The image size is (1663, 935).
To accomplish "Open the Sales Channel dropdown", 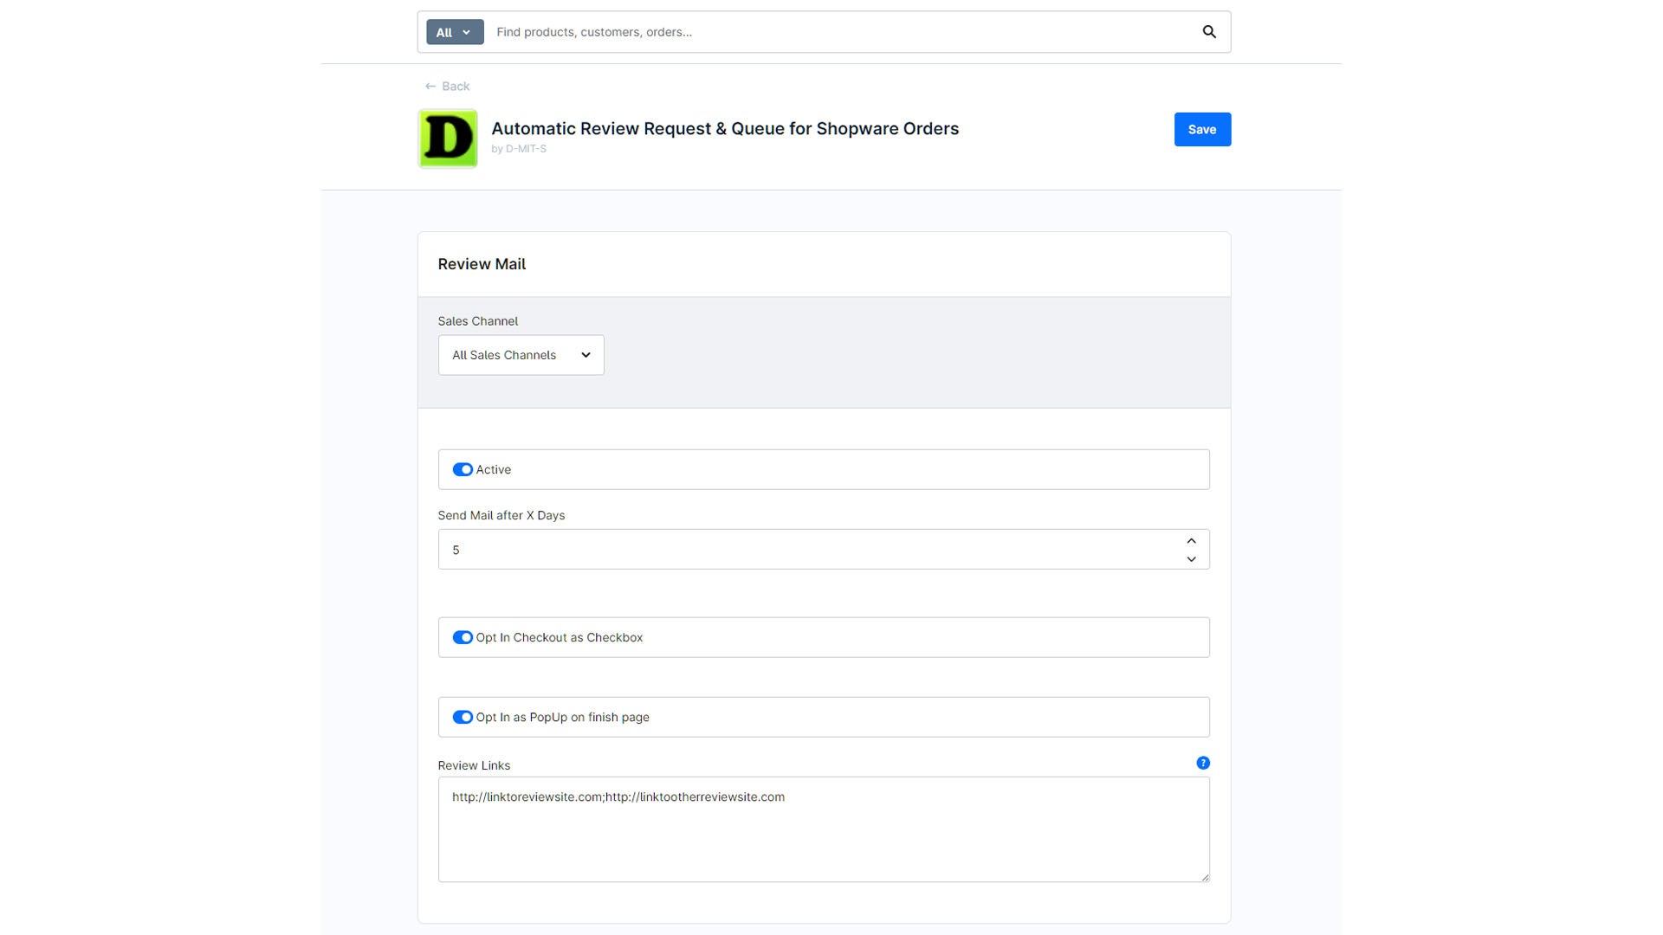I will (521, 355).
